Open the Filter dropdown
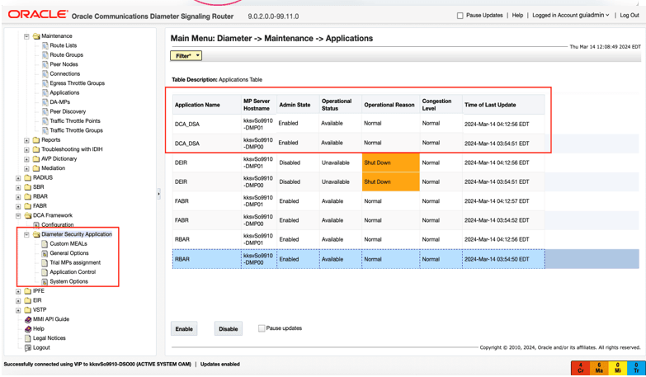The height and width of the screenshot is (377, 646). (x=186, y=55)
